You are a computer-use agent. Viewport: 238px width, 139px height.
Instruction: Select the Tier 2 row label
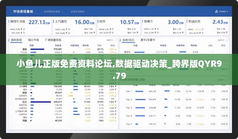(129, 99)
